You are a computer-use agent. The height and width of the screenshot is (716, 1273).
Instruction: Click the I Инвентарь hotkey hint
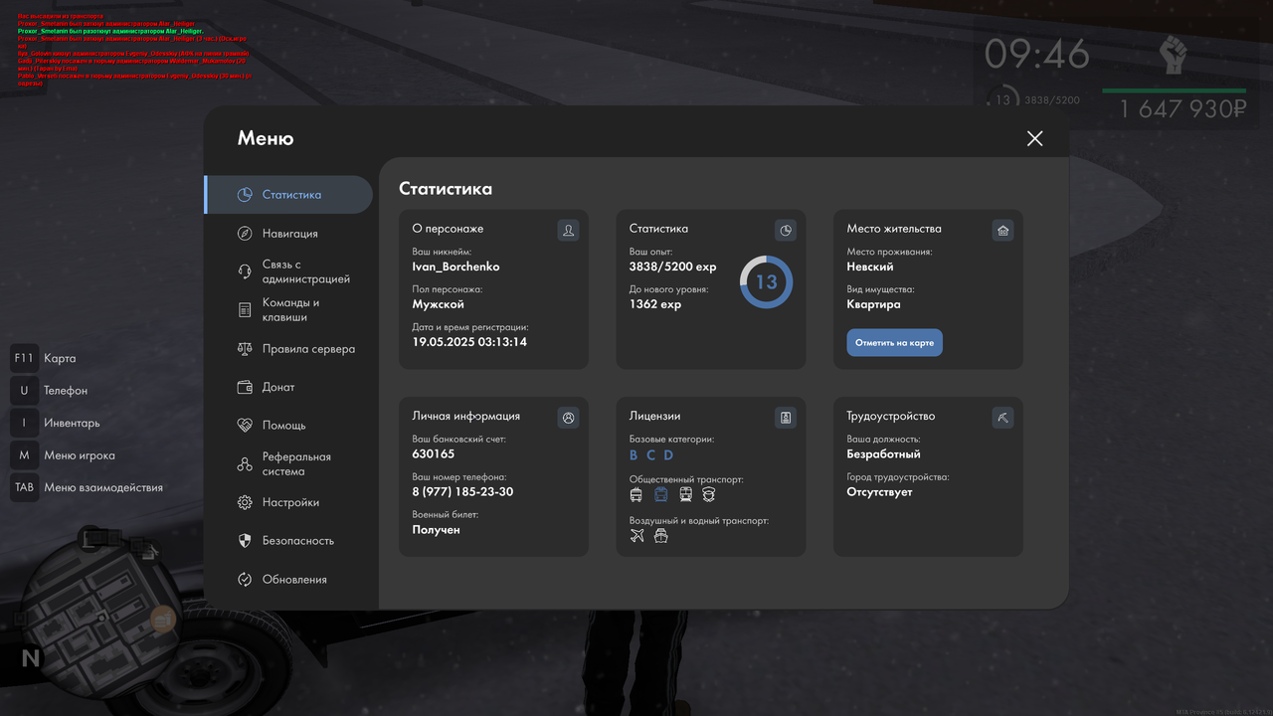[x=56, y=423]
